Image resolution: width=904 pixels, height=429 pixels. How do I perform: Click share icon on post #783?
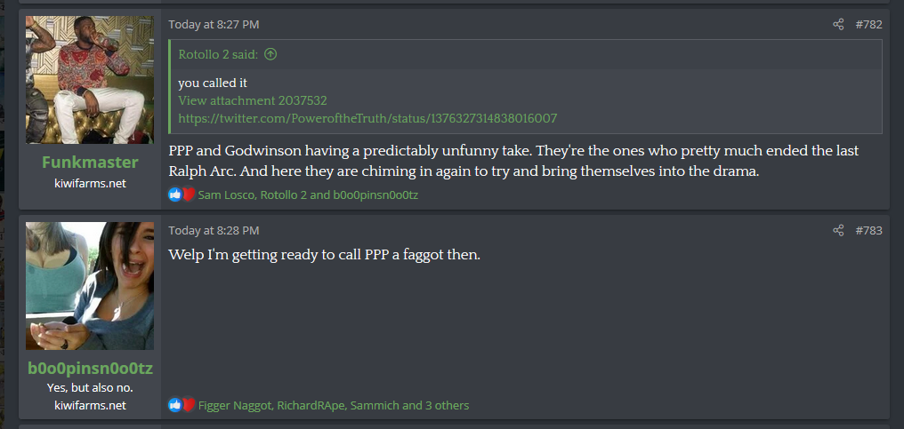click(x=838, y=231)
